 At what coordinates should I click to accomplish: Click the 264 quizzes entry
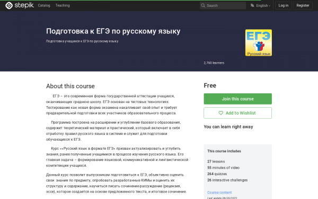[x=217, y=174]
